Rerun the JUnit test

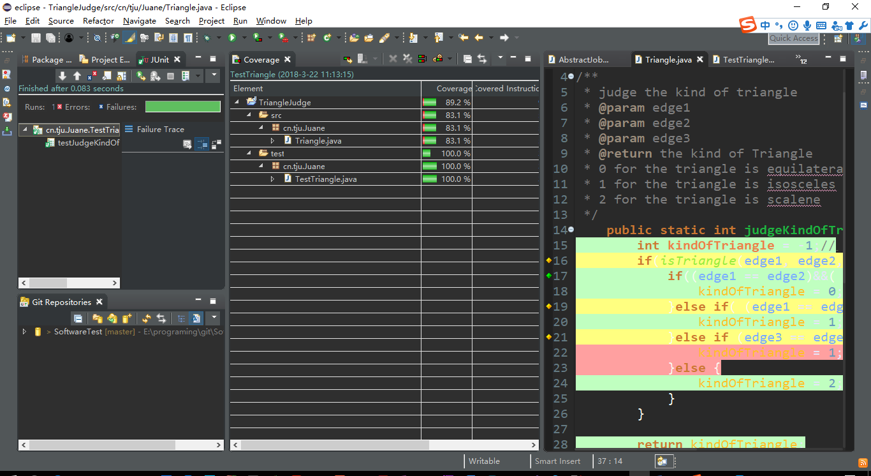[x=141, y=76]
